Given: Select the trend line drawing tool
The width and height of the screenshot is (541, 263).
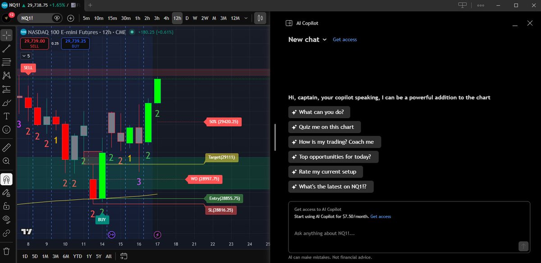Looking at the screenshot, I should [x=6, y=49].
